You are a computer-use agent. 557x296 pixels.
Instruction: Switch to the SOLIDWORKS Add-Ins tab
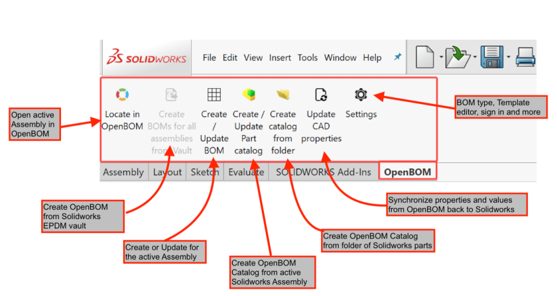[x=324, y=172]
